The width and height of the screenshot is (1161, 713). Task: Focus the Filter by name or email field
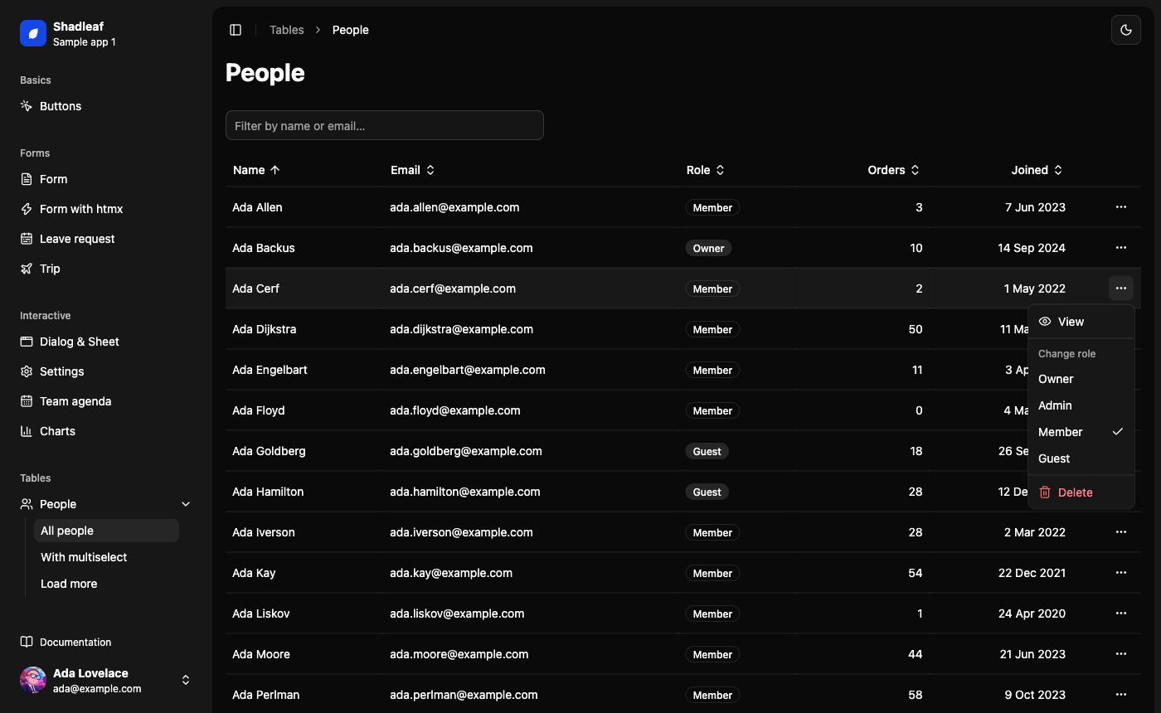385,125
